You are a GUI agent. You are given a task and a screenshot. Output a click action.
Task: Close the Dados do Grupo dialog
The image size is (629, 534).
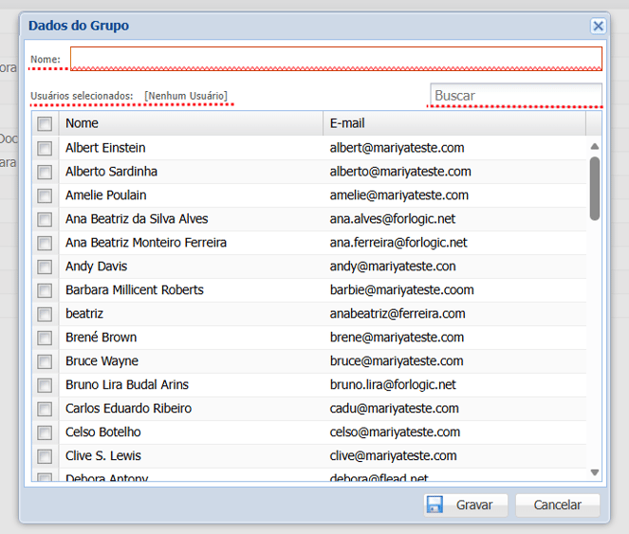tap(598, 27)
